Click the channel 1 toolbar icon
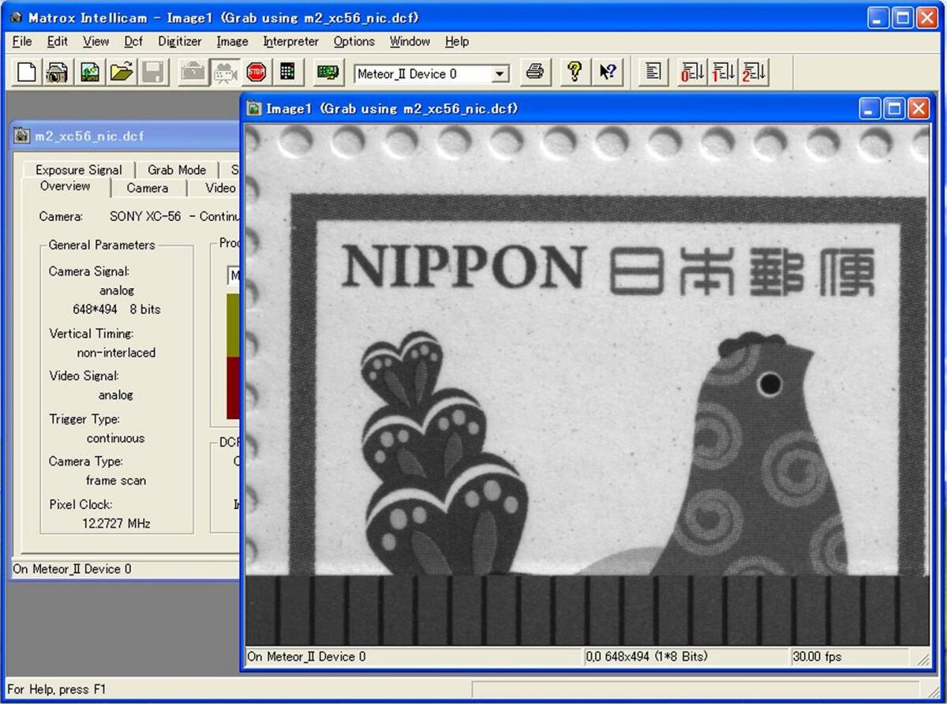 point(723,73)
